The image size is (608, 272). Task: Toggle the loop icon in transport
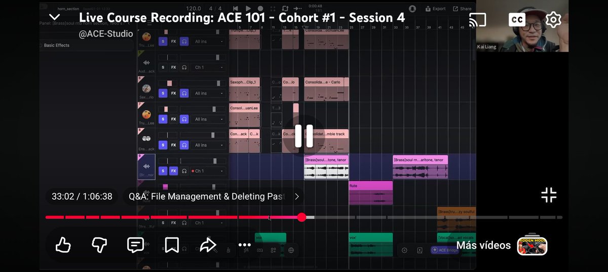tap(285, 9)
